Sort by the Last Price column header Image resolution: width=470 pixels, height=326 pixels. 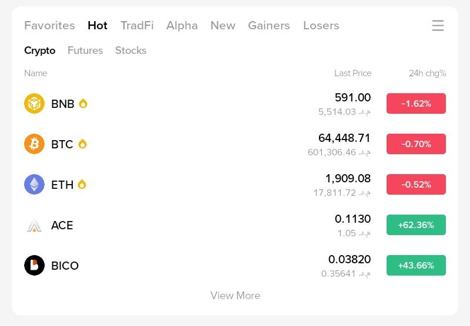353,73
